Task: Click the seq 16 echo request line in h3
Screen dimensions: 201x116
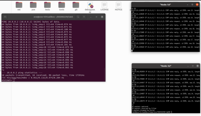Action: pos(165,29)
